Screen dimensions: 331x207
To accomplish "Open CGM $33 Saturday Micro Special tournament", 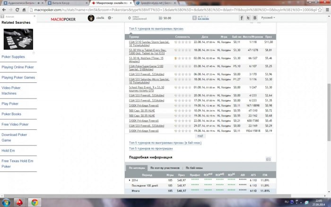I will click(149, 81).
